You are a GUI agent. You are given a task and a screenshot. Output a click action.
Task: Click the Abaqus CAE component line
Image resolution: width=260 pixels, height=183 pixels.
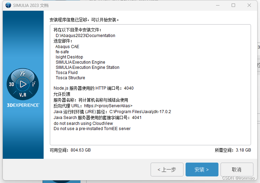pyautogui.click(x=67, y=47)
